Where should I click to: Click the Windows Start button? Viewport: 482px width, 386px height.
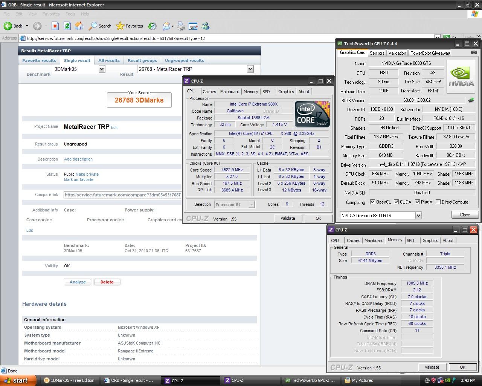(x=18, y=380)
